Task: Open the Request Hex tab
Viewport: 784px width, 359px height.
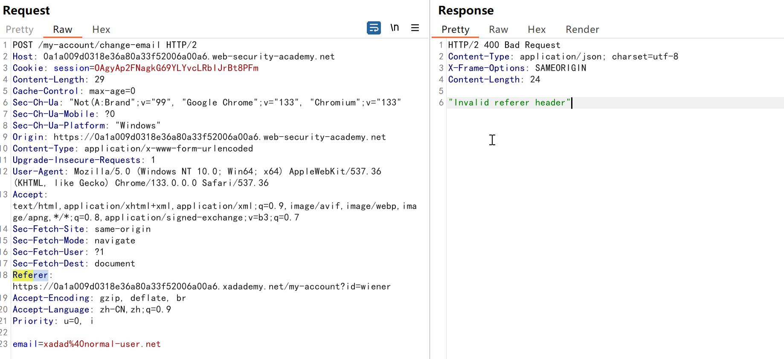Action: click(101, 29)
